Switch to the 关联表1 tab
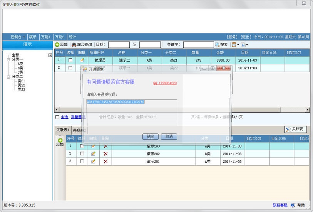 63,130
